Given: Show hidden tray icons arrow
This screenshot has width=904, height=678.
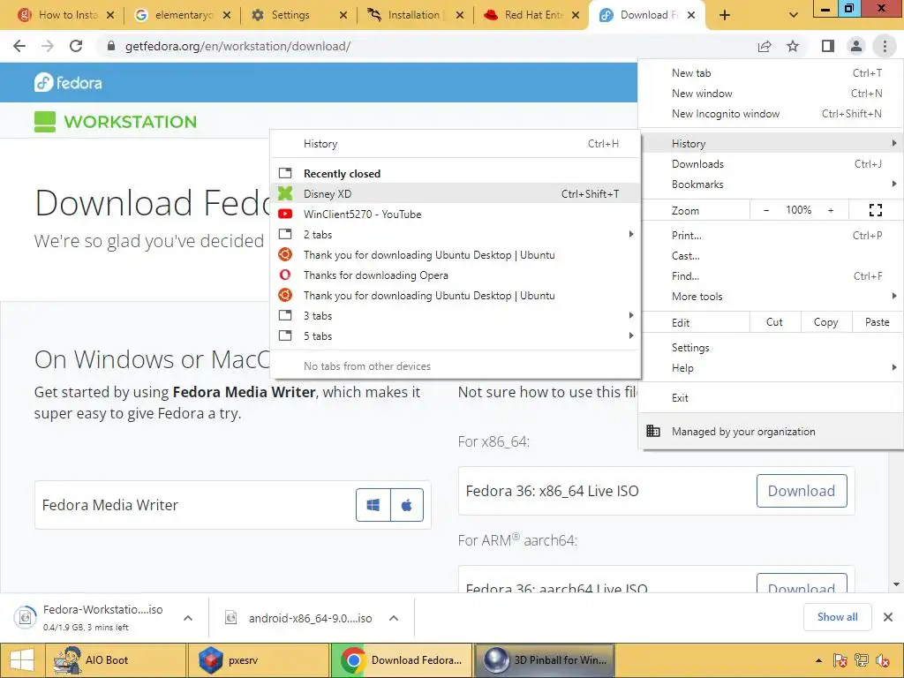Looking at the screenshot, I should tap(818, 660).
